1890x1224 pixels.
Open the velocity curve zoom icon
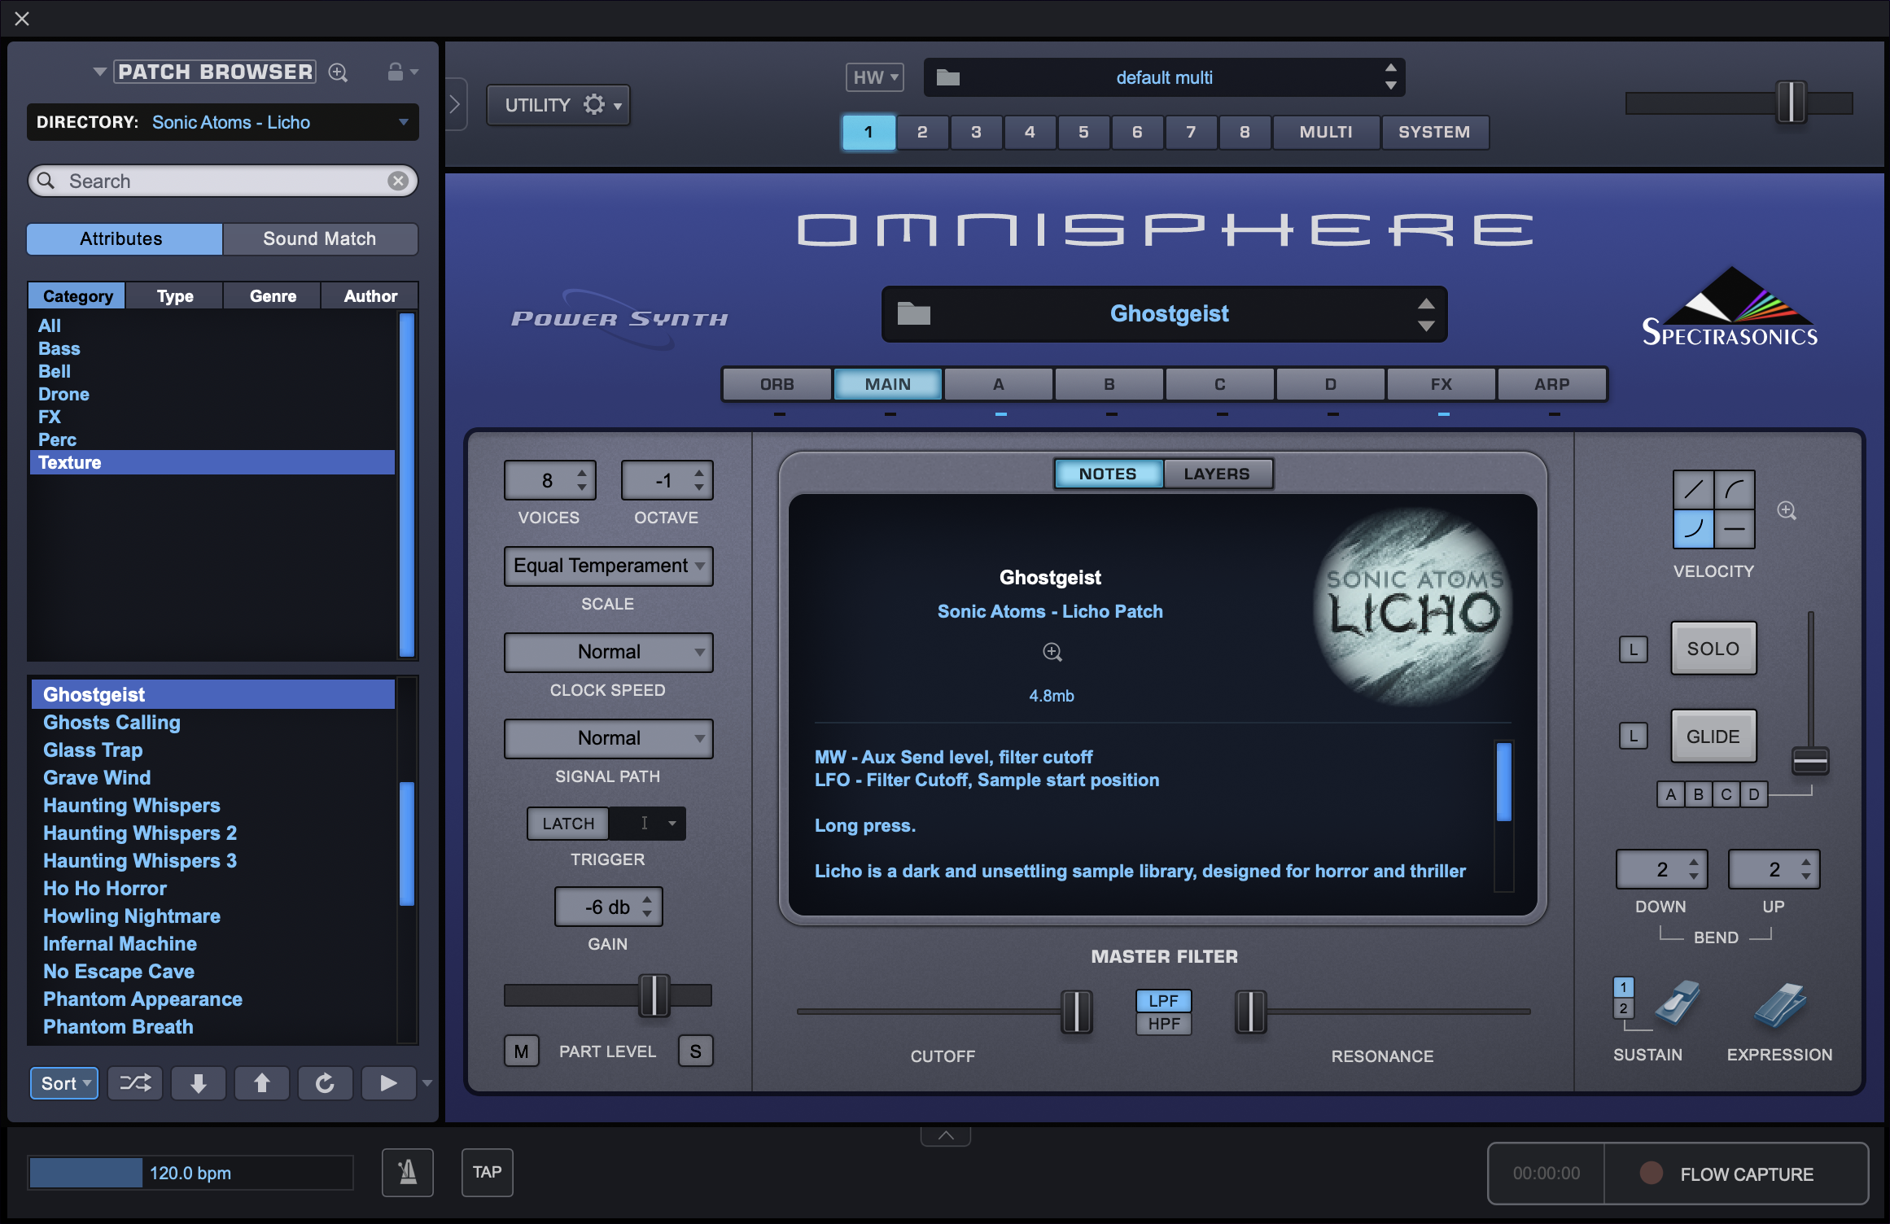click(x=1787, y=510)
